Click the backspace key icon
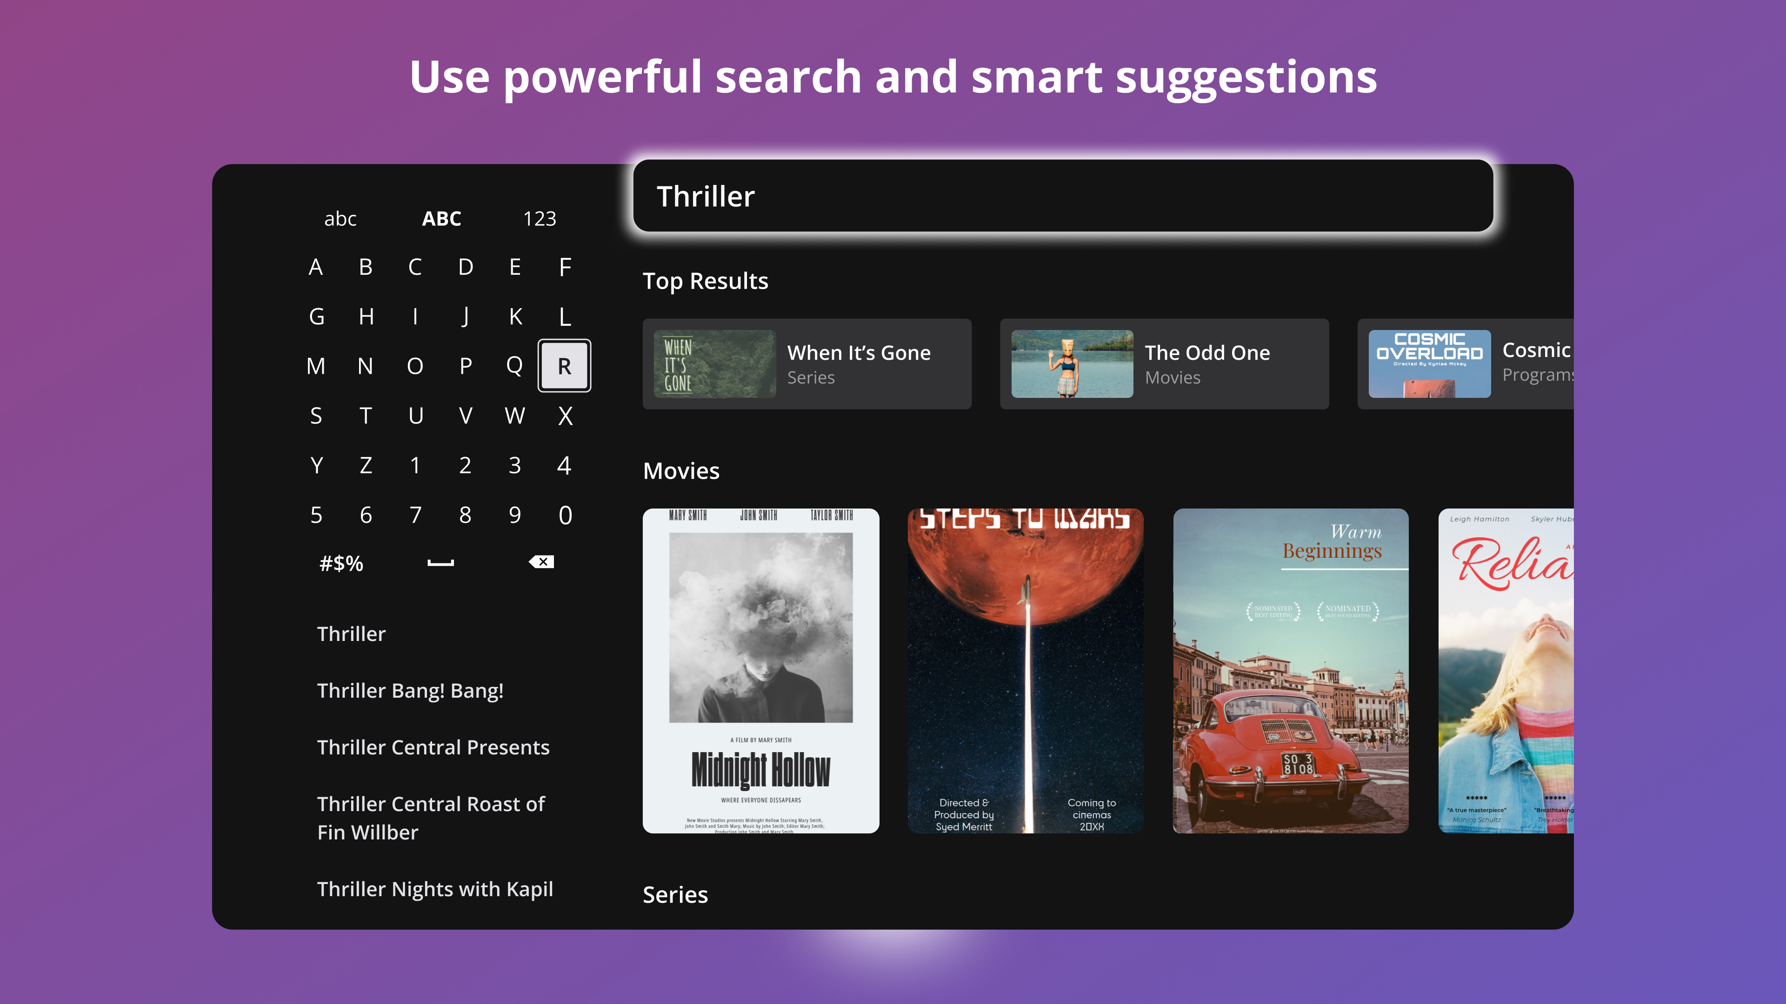 point(541,562)
